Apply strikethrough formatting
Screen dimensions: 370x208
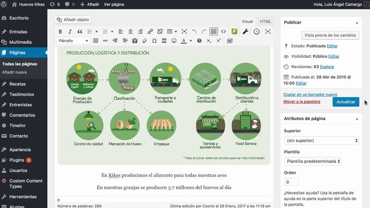click(105, 41)
